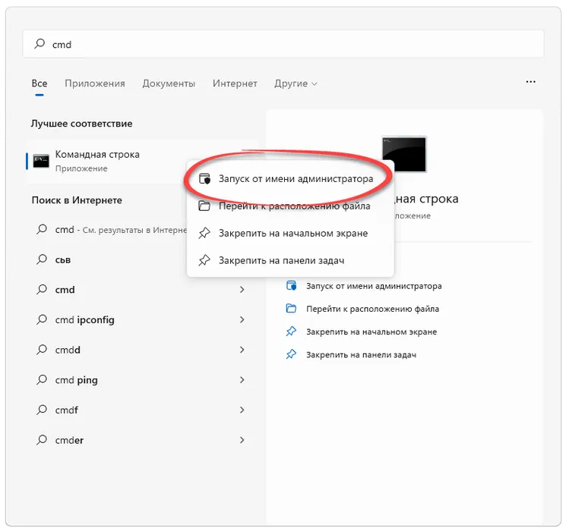Screen dimensions: 566x531
Task: Choose Перейти к расположению файла in context menu
Action: click(x=290, y=206)
